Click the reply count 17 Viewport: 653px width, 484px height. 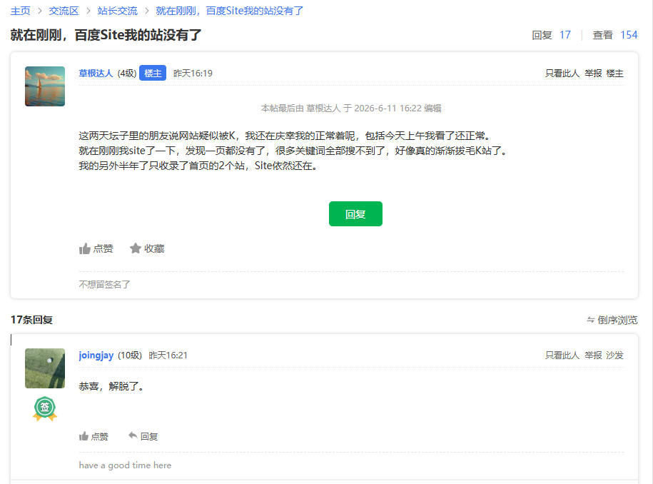coord(565,35)
